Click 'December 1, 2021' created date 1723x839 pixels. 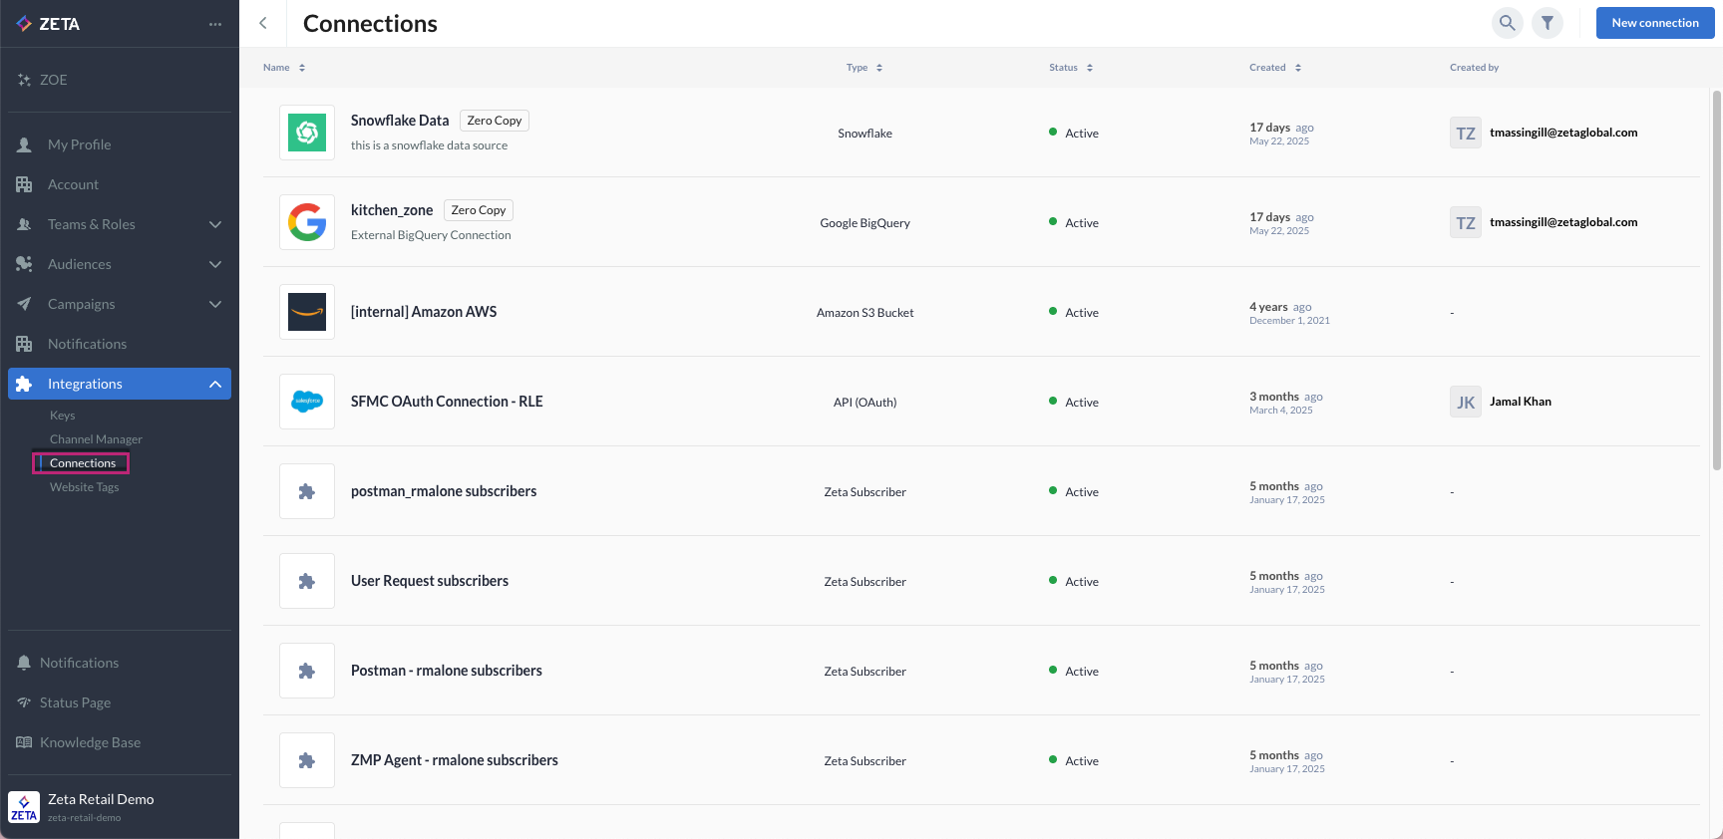[x=1289, y=321]
